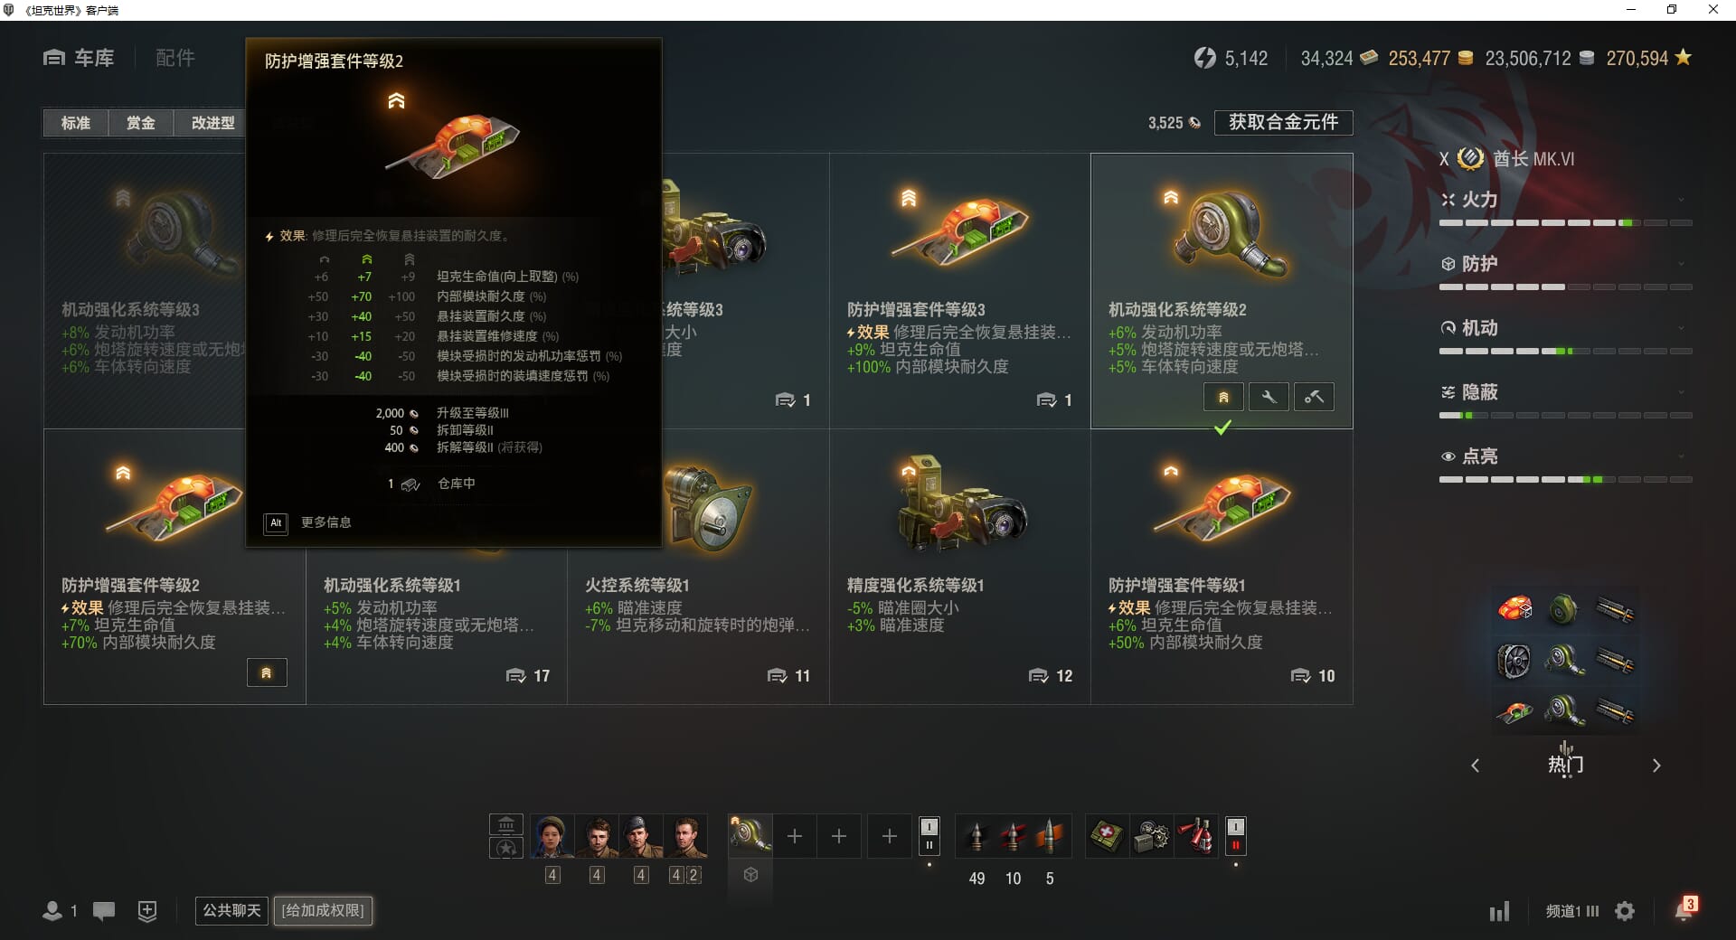The width and height of the screenshot is (1736, 940).
Task: Toggle consumables loadout switch with red II
Action: (x=1235, y=836)
